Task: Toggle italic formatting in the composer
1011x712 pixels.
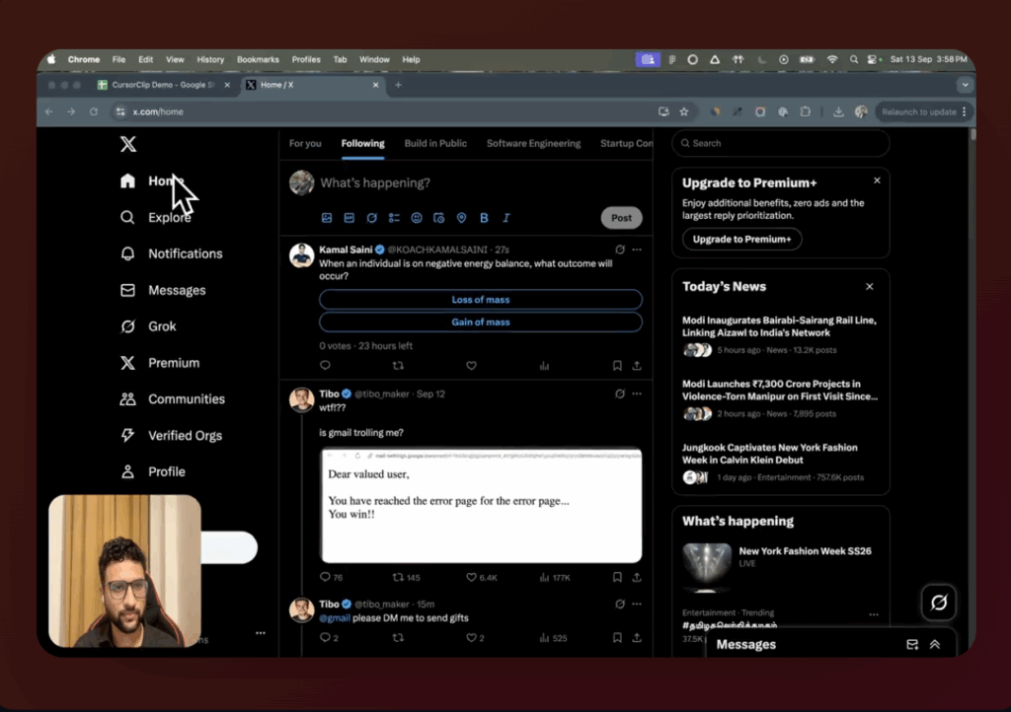Action: click(505, 217)
